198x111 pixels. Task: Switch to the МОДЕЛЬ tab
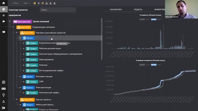coord(138,10)
